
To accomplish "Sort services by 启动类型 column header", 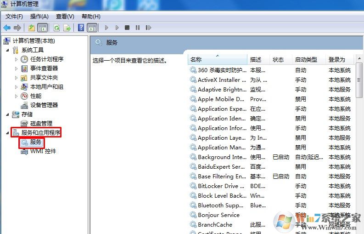I will click(306, 60).
